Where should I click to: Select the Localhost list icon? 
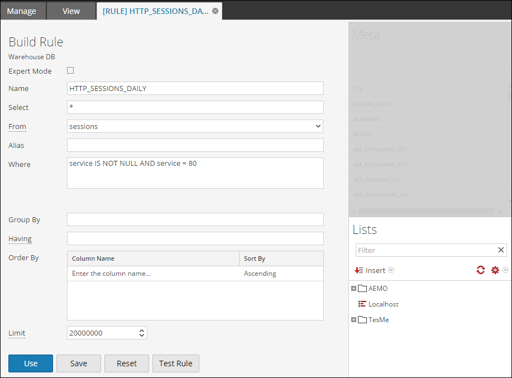362,304
